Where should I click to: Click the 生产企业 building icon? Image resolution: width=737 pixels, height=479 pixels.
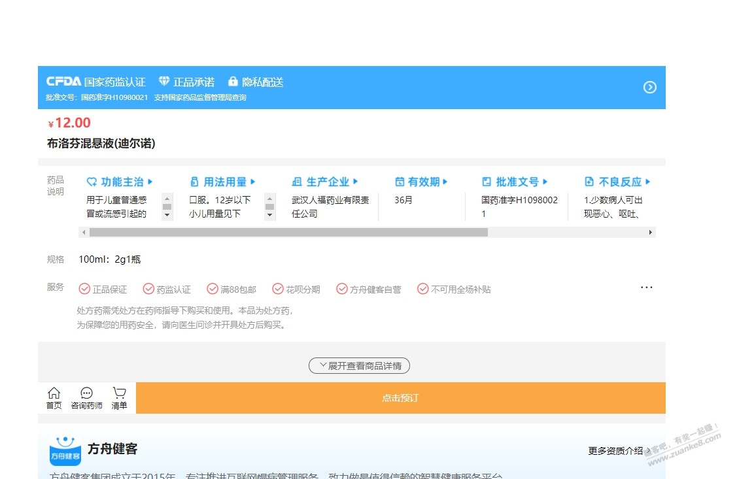297,182
